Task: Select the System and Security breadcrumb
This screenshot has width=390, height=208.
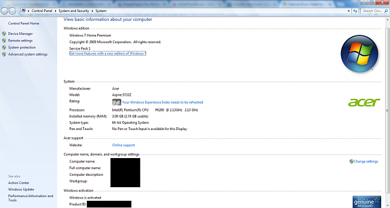Action: [x=74, y=11]
